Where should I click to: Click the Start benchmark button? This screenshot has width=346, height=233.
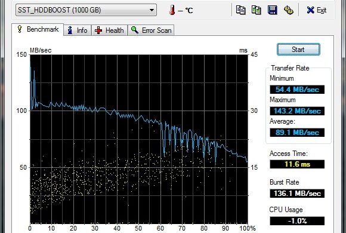coord(298,50)
